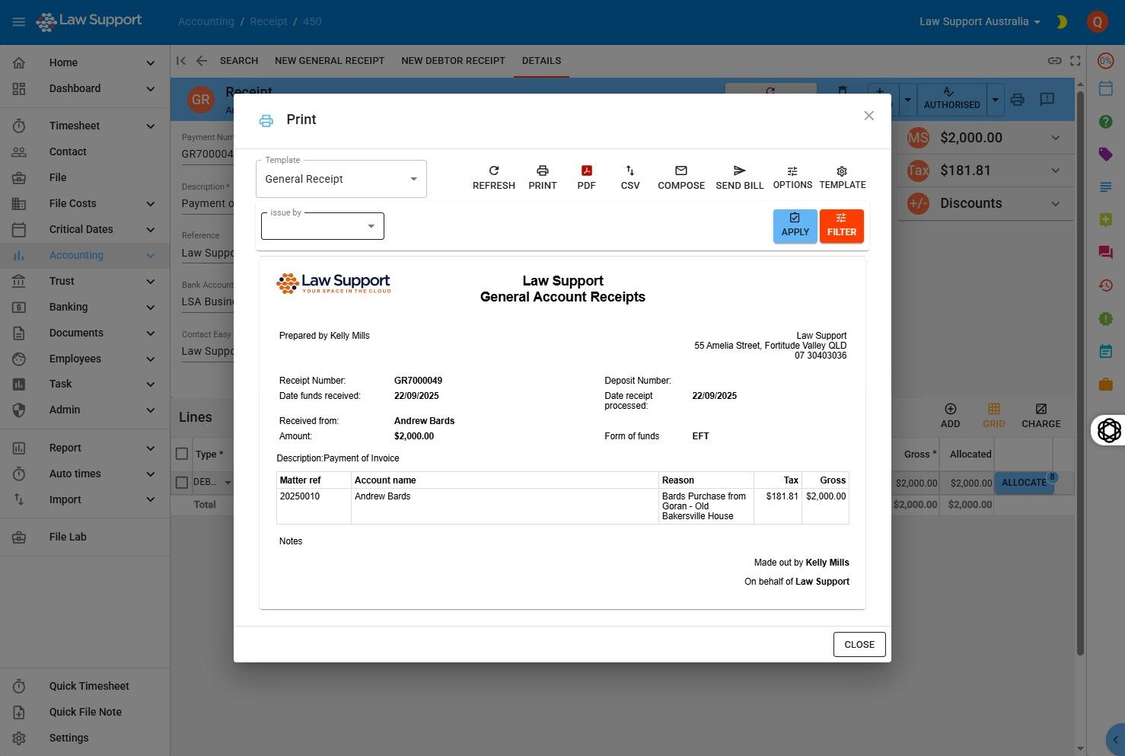Switch to the Search tab

click(x=239, y=61)
